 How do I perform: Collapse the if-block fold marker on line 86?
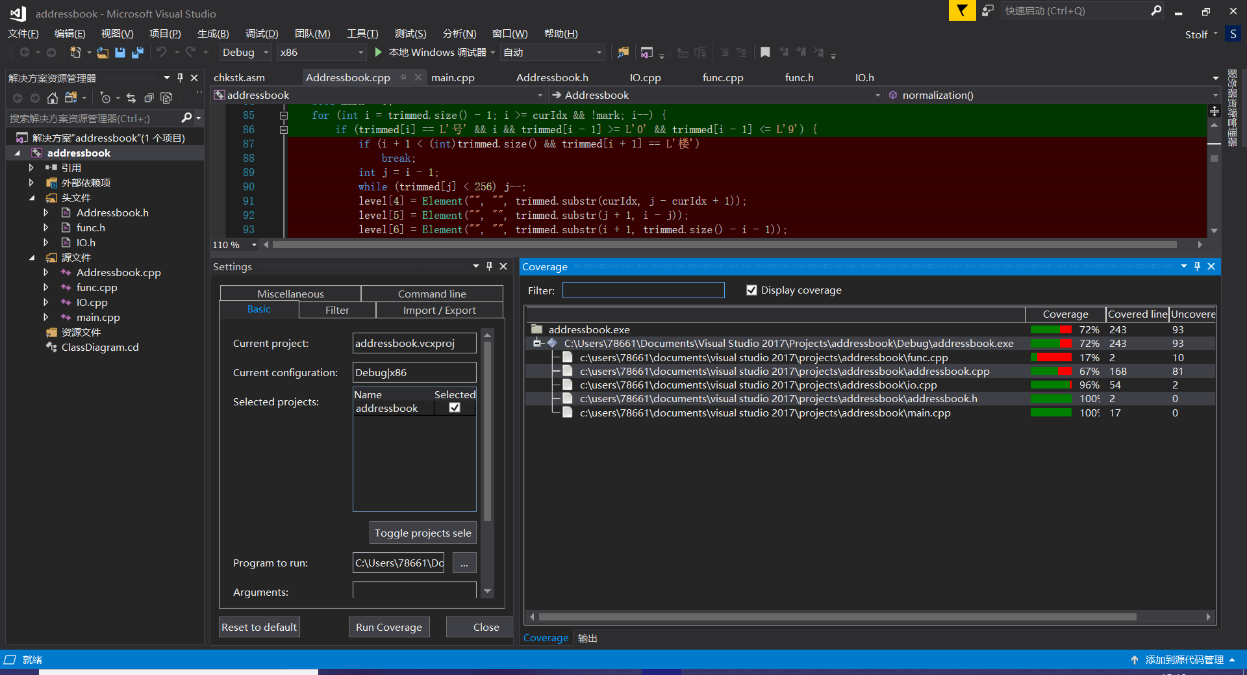[x=283, y=130]
